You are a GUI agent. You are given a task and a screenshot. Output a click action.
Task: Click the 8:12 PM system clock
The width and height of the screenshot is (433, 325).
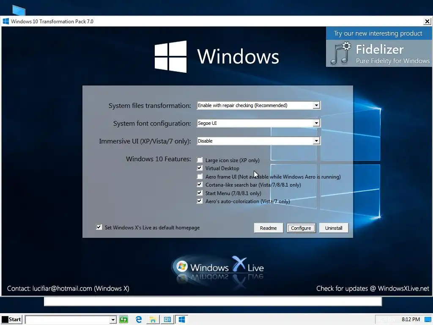[x=411, y=319]
